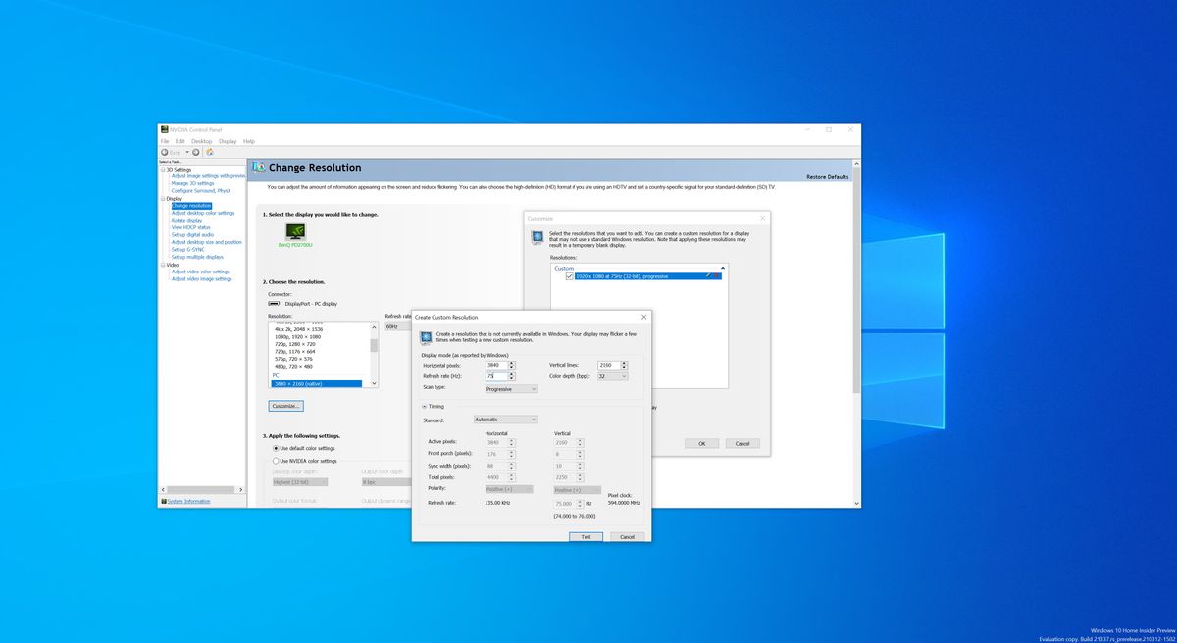Open the Display menu
The height and width of the screenshot is (643, 1177).
(x=228, y=141)
